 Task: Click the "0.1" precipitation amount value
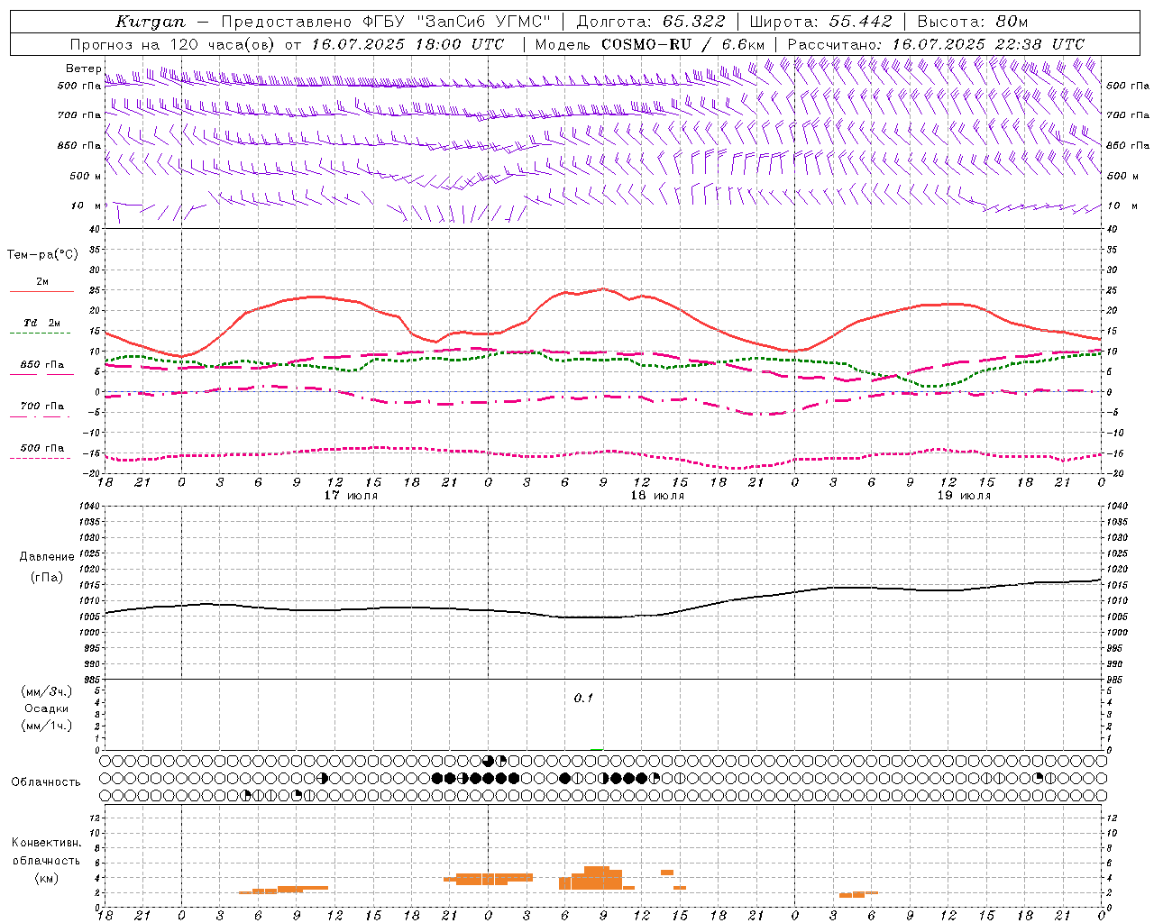tap(584, 698)
